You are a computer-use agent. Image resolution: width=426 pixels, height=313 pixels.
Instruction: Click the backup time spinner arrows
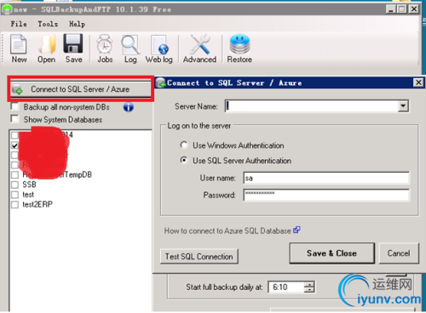309,287
